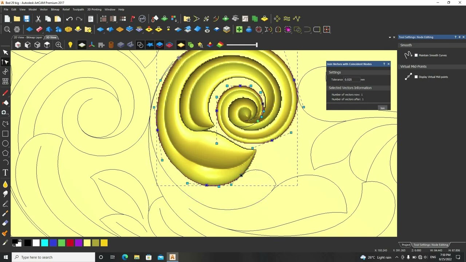The height and width of the screenshot is (262, 466).
Task: Click the Vector Doctor stethoscope-style blue icon
Action: (249, 29)
